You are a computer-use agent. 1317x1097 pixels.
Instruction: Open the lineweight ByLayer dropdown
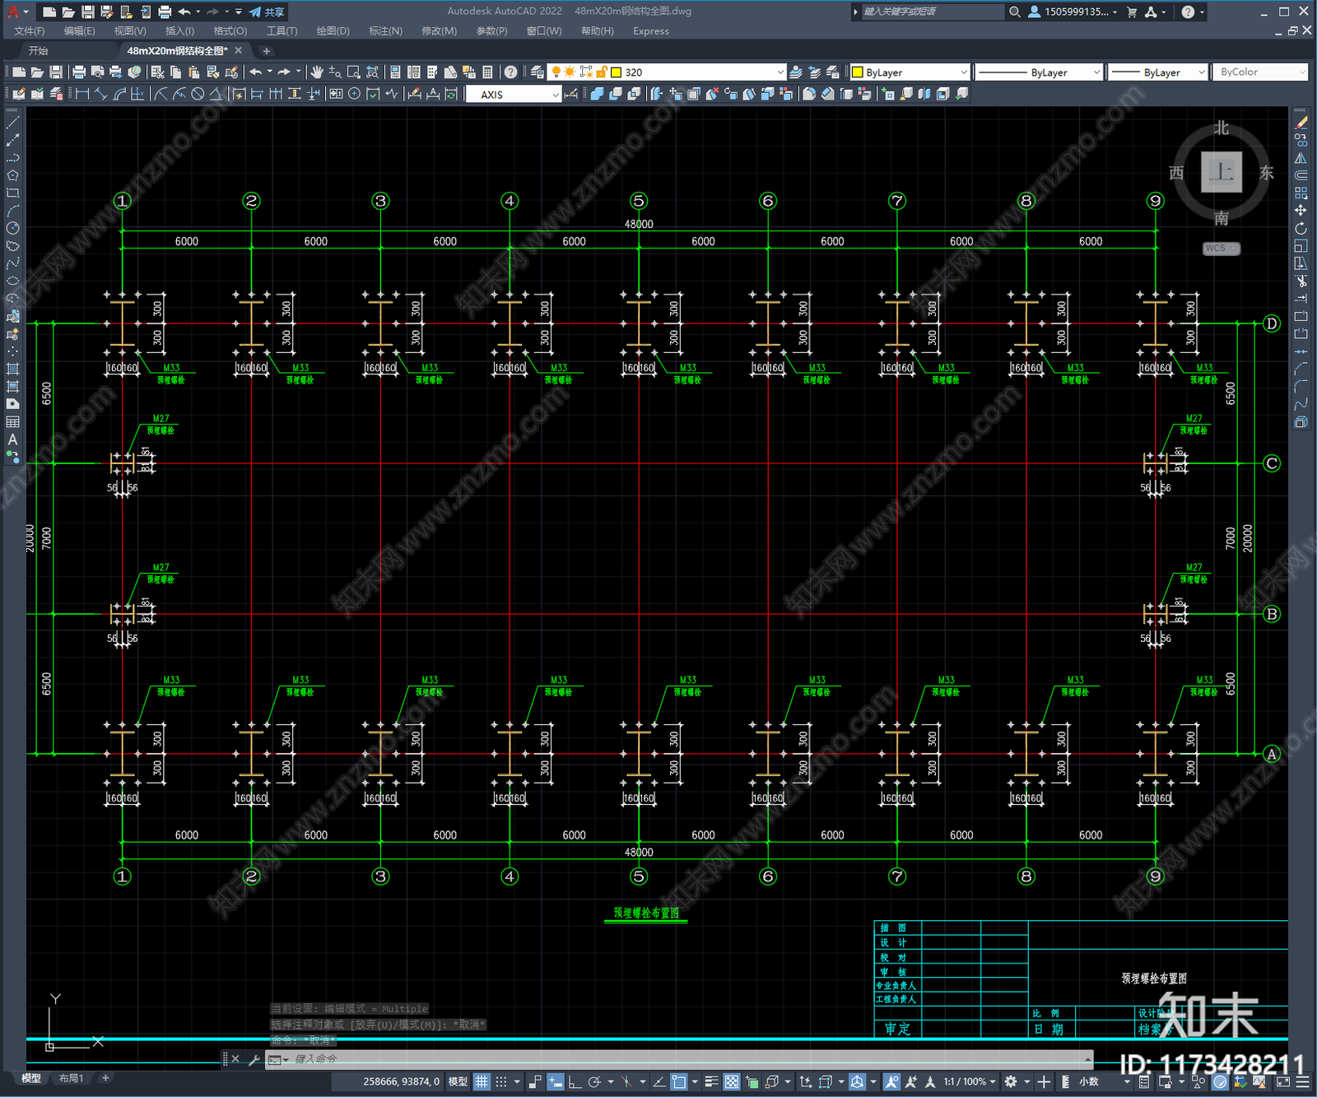(1158, 72)
